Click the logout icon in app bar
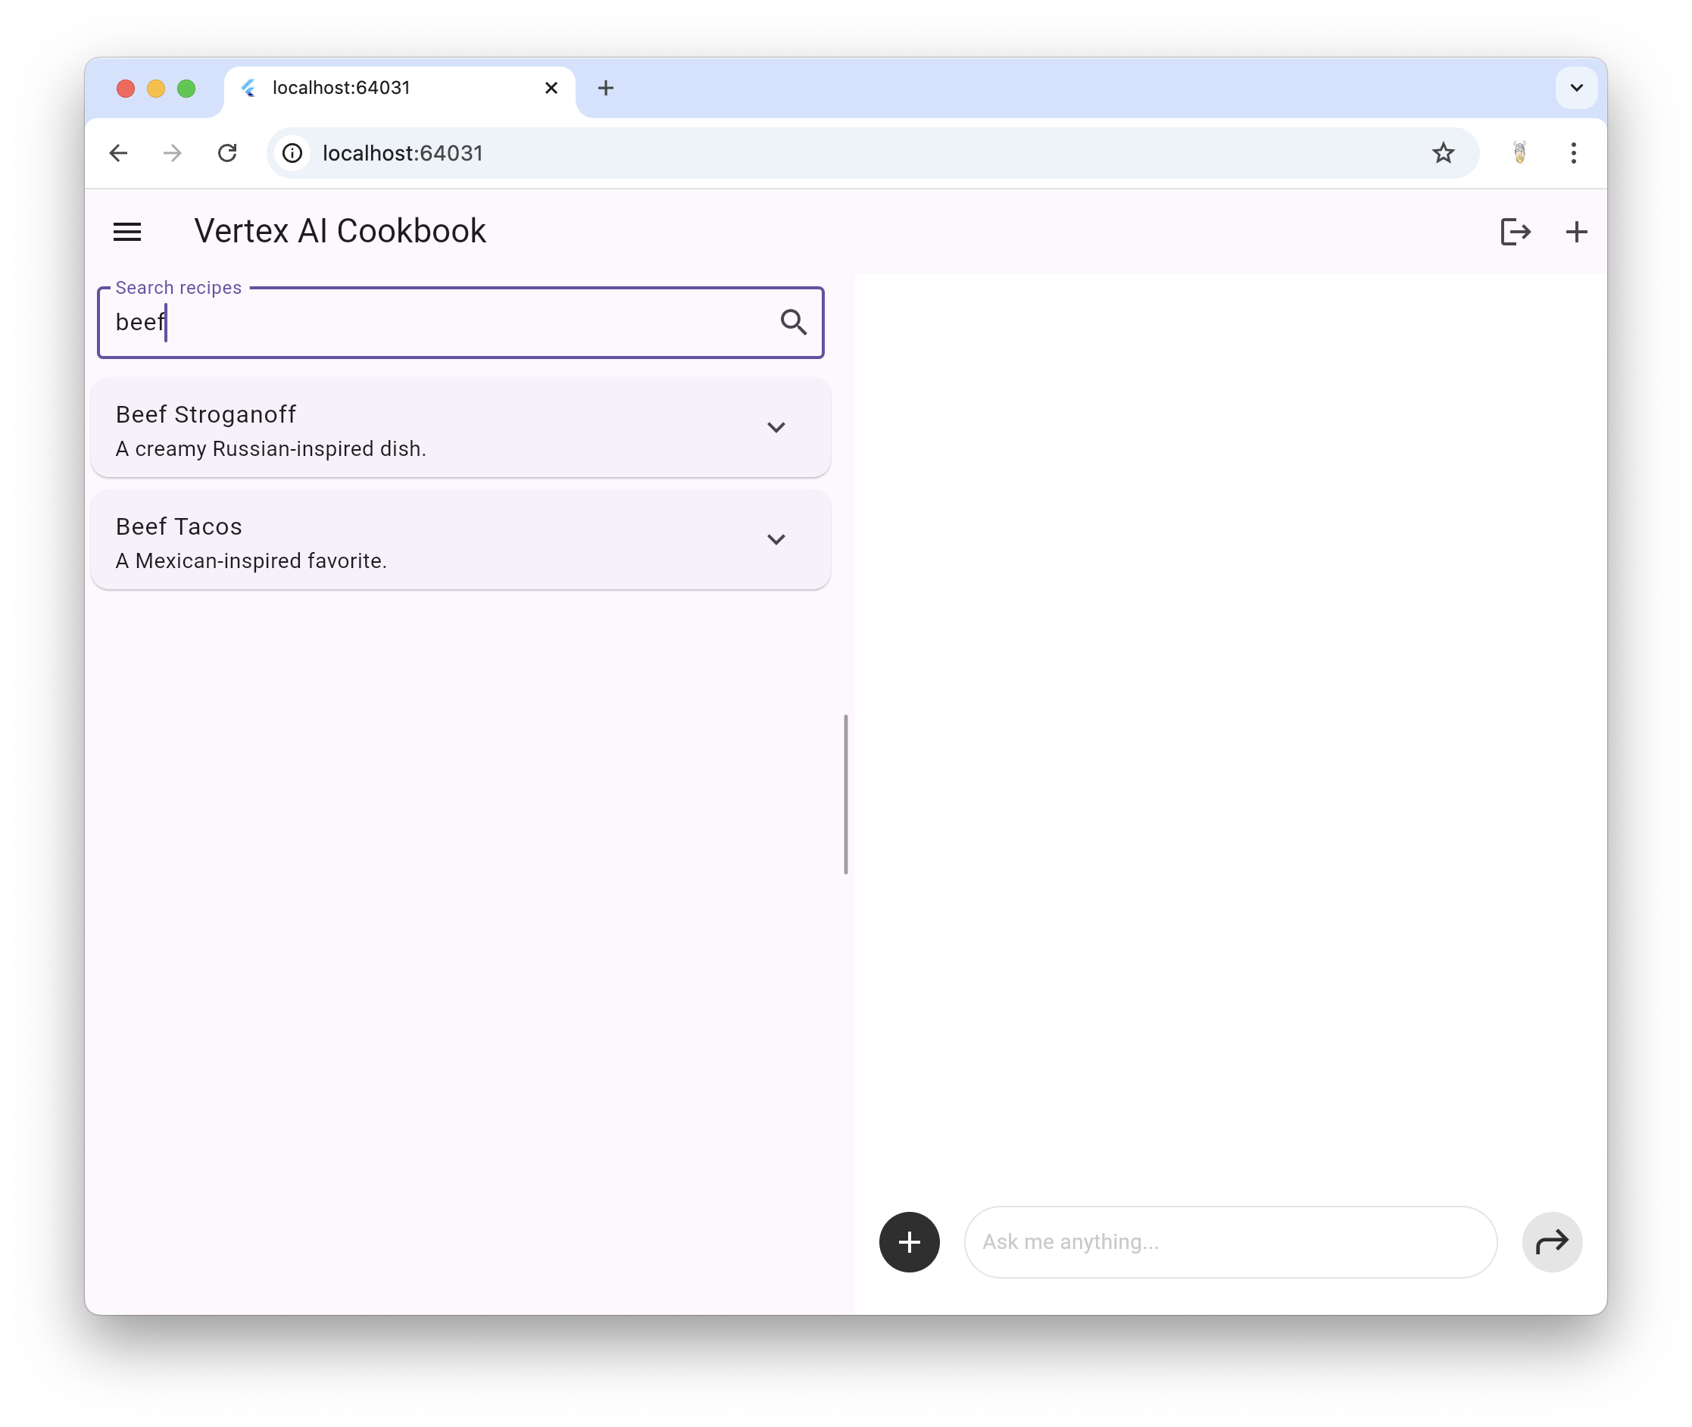Viewport: 1692px width, 1427px height. click(x=1515, y=233)
